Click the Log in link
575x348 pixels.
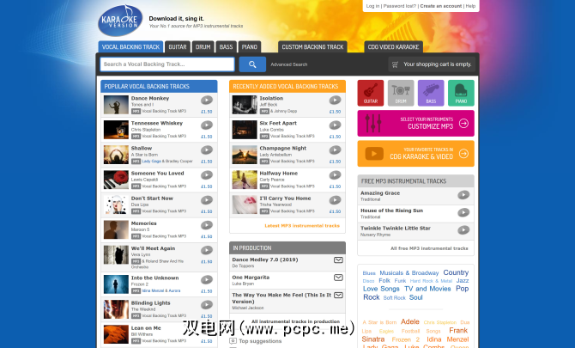(x=372, y=6)
